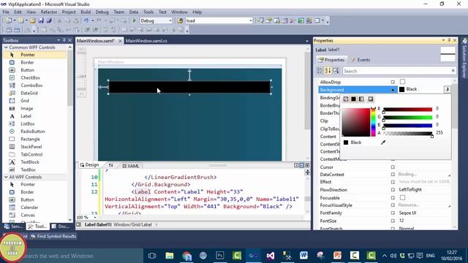Switch to the MainWindow.xaml.cs tab
This screenshot has width=468, height=263.
146,41
